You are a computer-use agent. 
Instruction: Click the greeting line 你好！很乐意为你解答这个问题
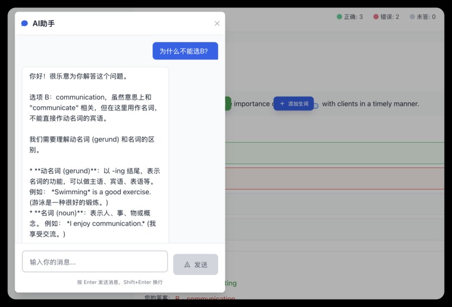click(79, 76)
